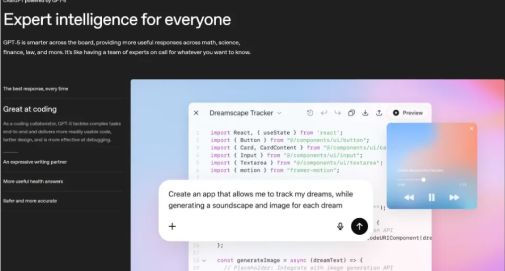The height and width of the screenshot is (271, 505).
Task: Start voice input with microphone icon
Action: pyautogui.click(x=340, y=226)
